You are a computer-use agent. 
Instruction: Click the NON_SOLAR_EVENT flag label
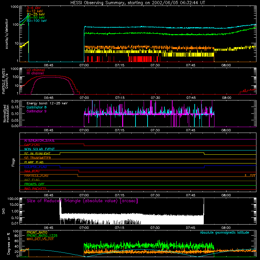pos(39,149)
